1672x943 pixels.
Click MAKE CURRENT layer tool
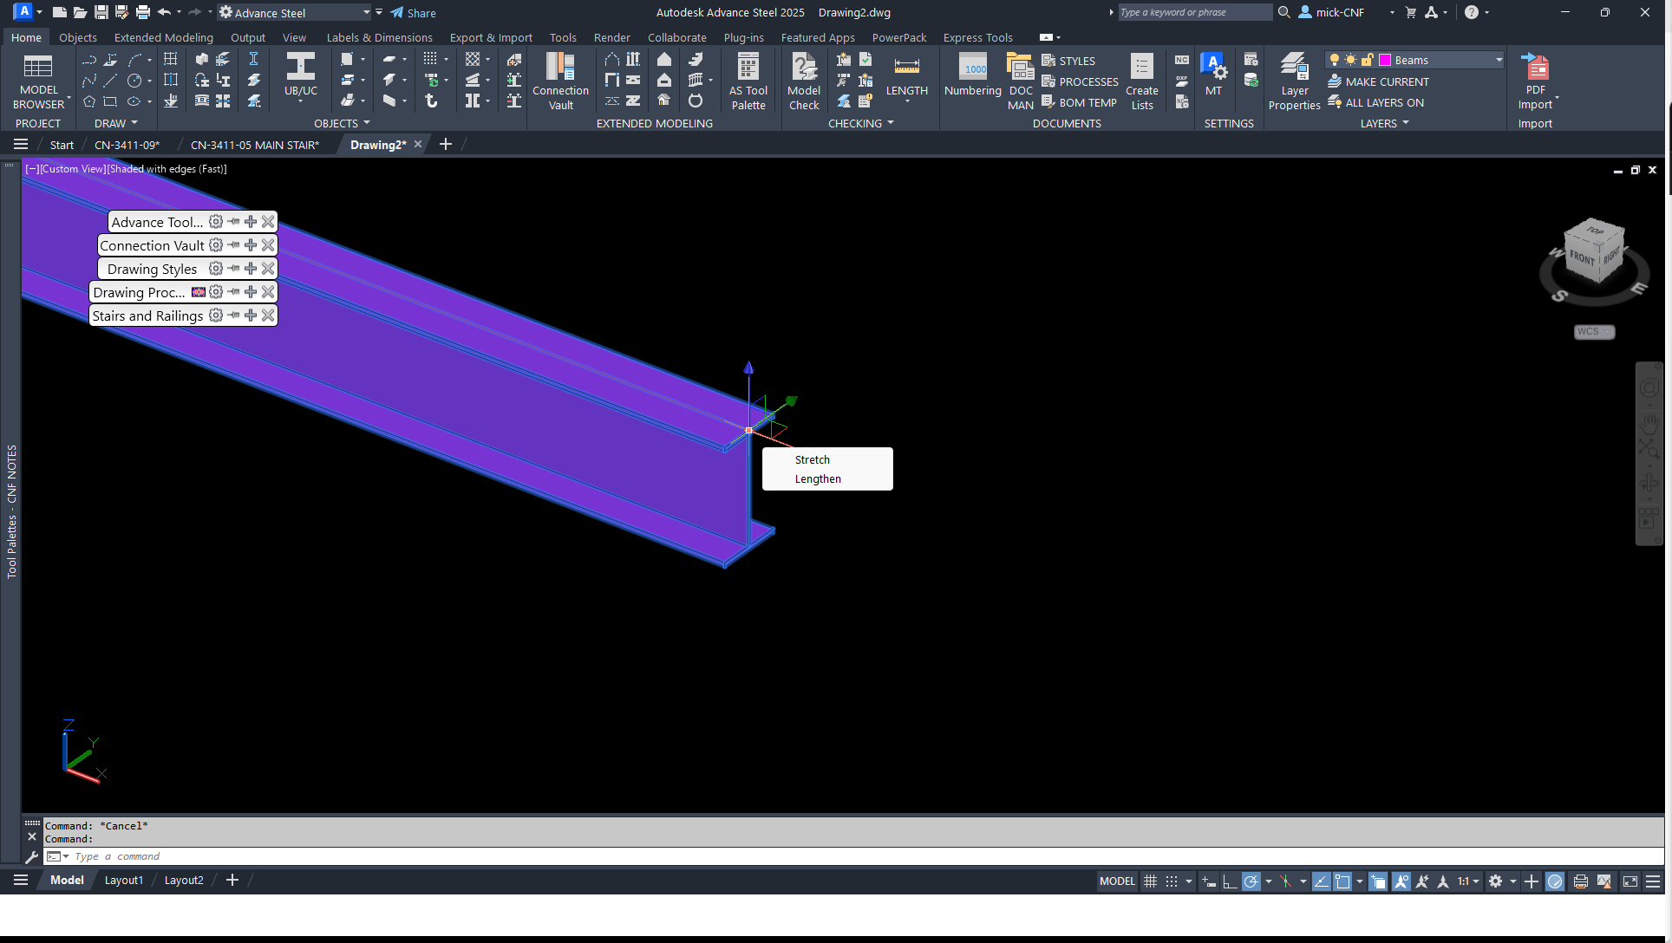[1378, 81]
